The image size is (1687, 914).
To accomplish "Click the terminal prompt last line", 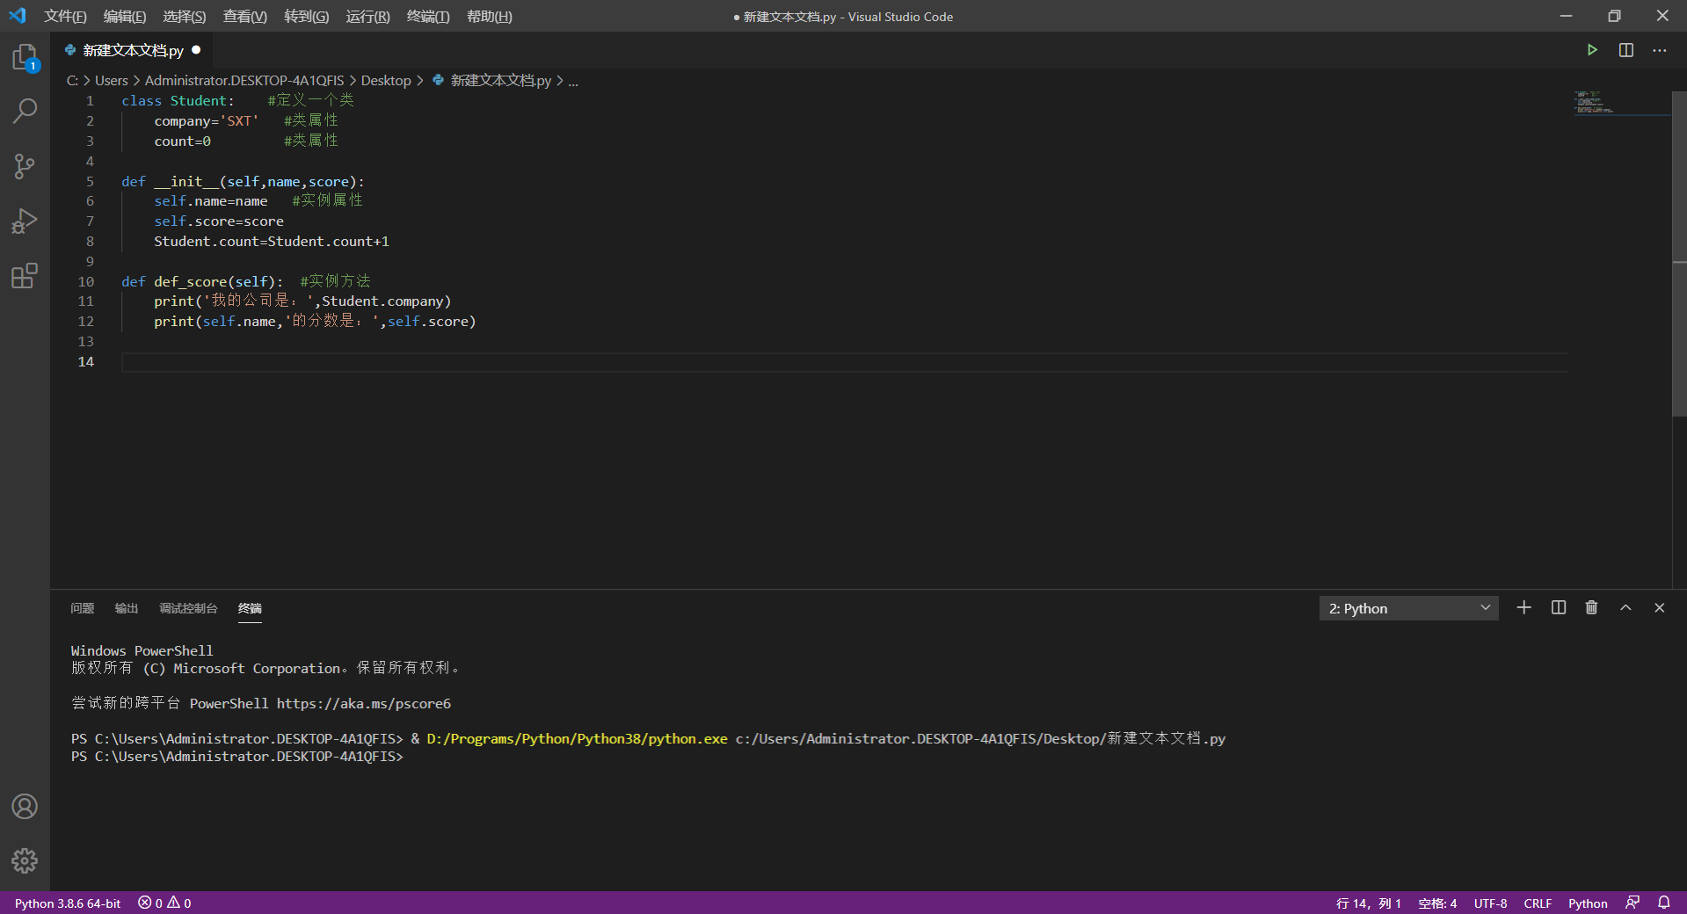I will (237, 756).
